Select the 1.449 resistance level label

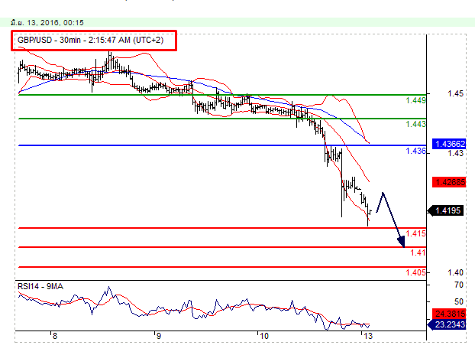(x=415, y=100)
